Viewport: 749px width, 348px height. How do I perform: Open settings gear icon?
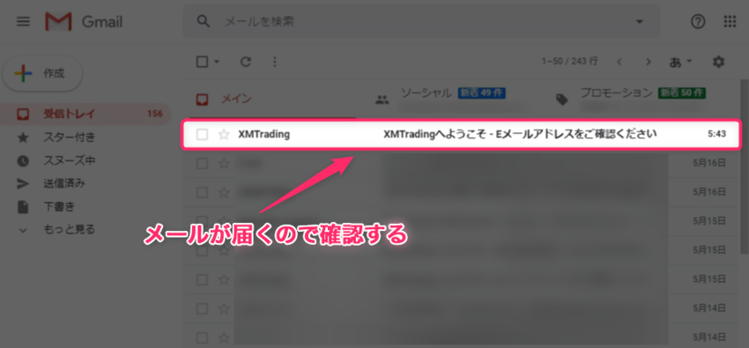click(718, 62)
